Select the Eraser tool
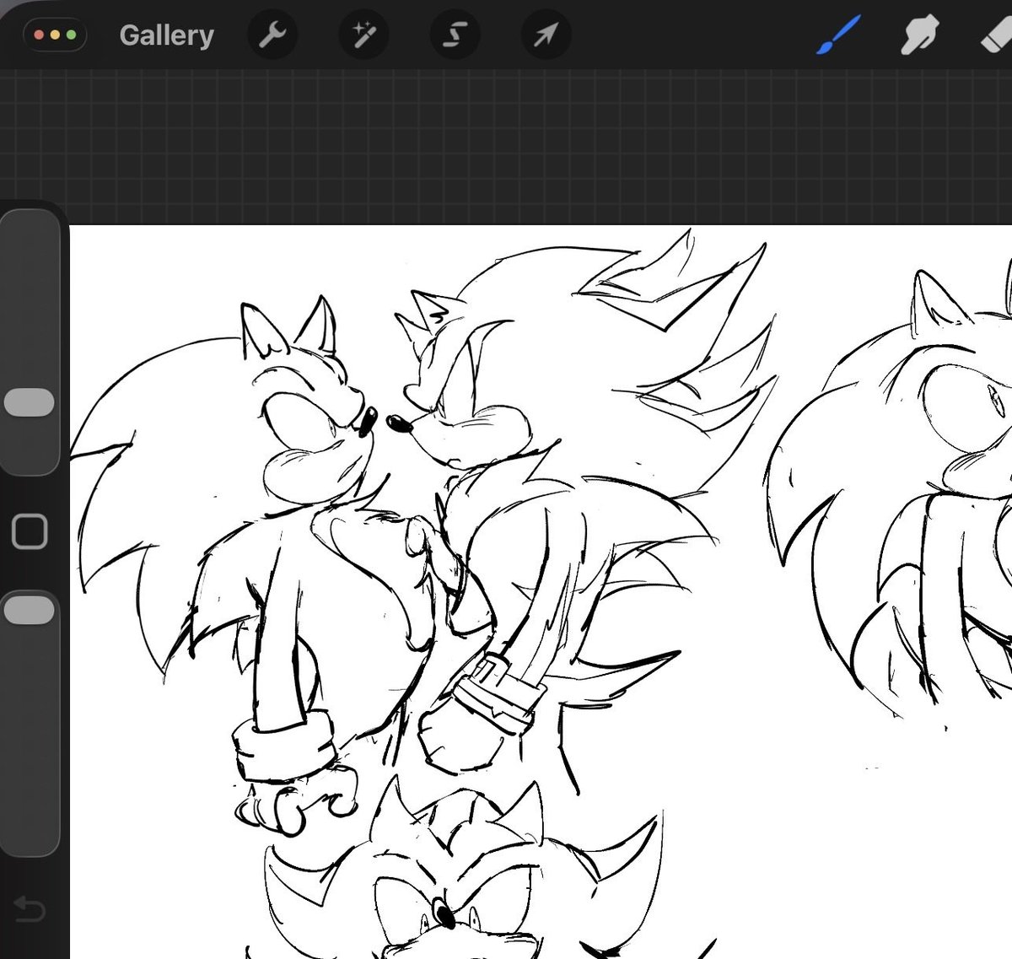 tap(997, 35)
